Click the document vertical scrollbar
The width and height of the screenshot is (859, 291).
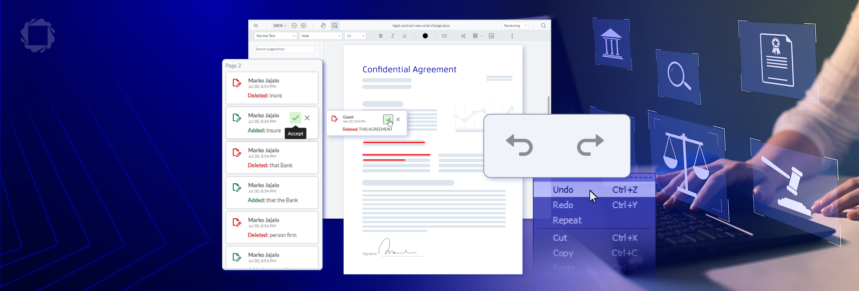coord(549,105)
